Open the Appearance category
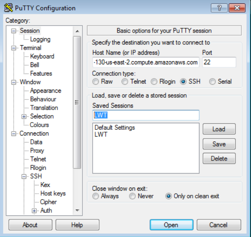The height and width of the screenshot is (237, 251). 46,91
